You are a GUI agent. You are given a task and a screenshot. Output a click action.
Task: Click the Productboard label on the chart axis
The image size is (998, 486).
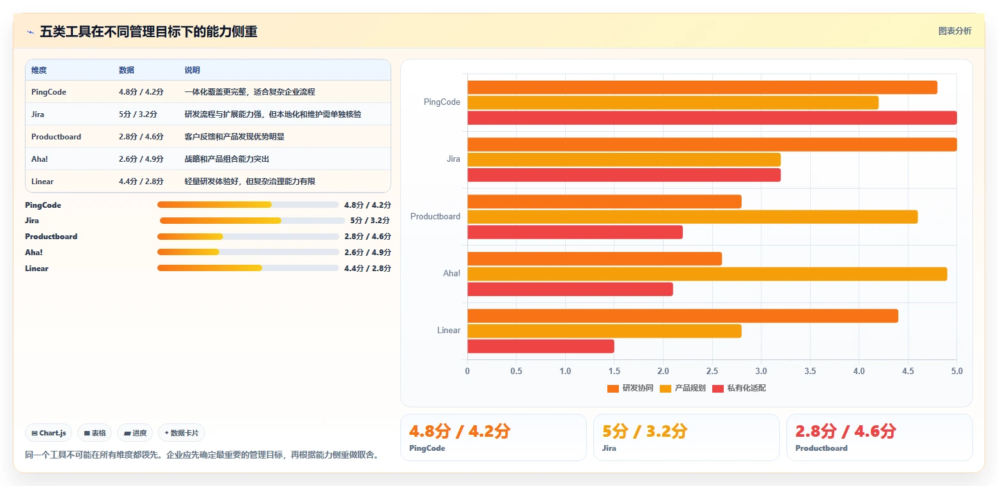[435, 217]
